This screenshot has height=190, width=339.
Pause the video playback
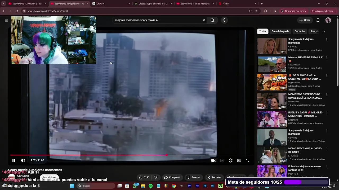tap(14, 160)
